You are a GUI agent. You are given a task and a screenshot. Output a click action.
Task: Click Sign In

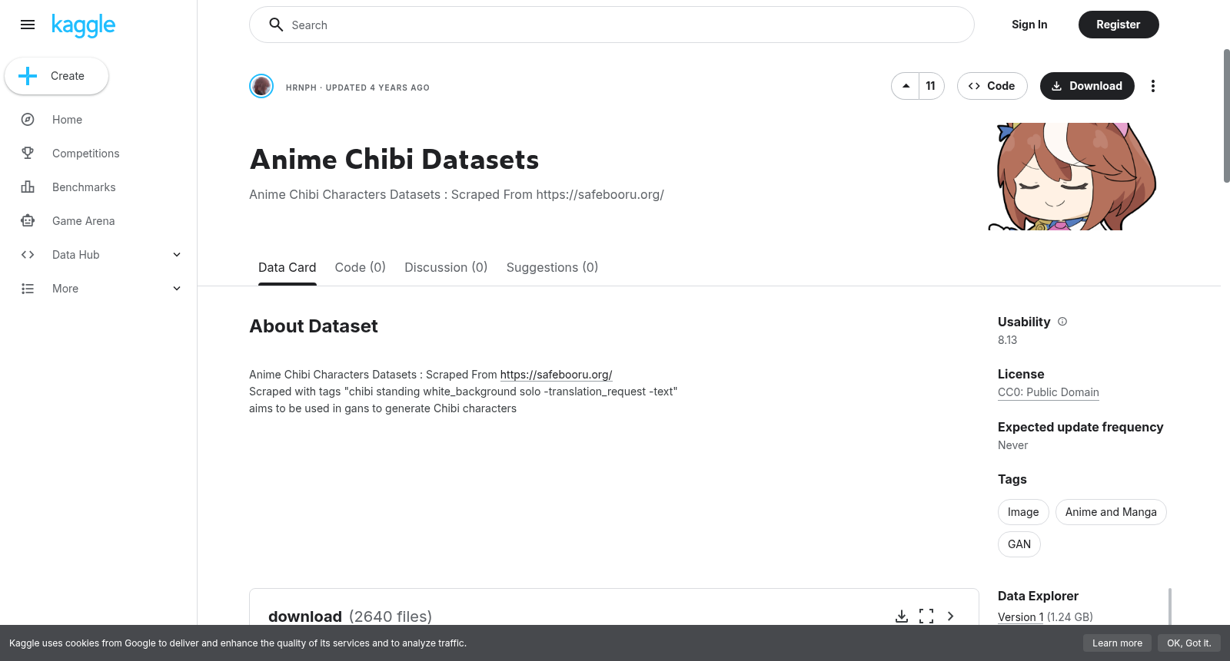point(1029,25)
